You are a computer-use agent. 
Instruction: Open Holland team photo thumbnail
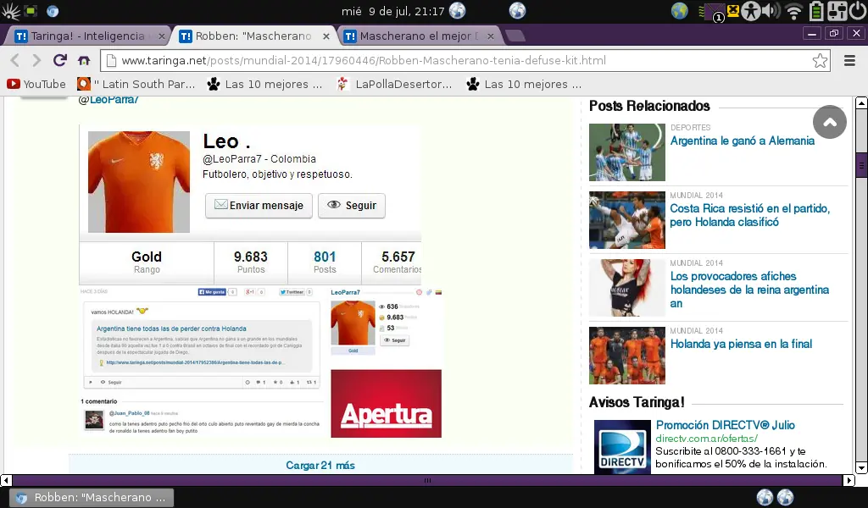[x=627, y=356]
